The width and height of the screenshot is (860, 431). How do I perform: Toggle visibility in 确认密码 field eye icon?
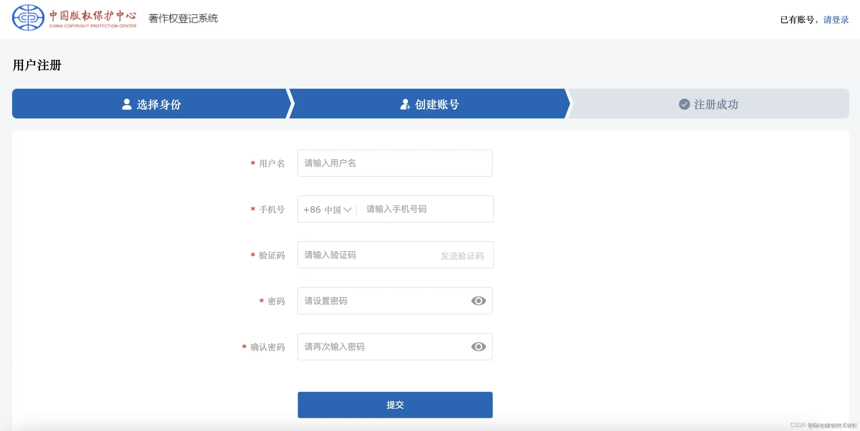click(x=478, y=347)
